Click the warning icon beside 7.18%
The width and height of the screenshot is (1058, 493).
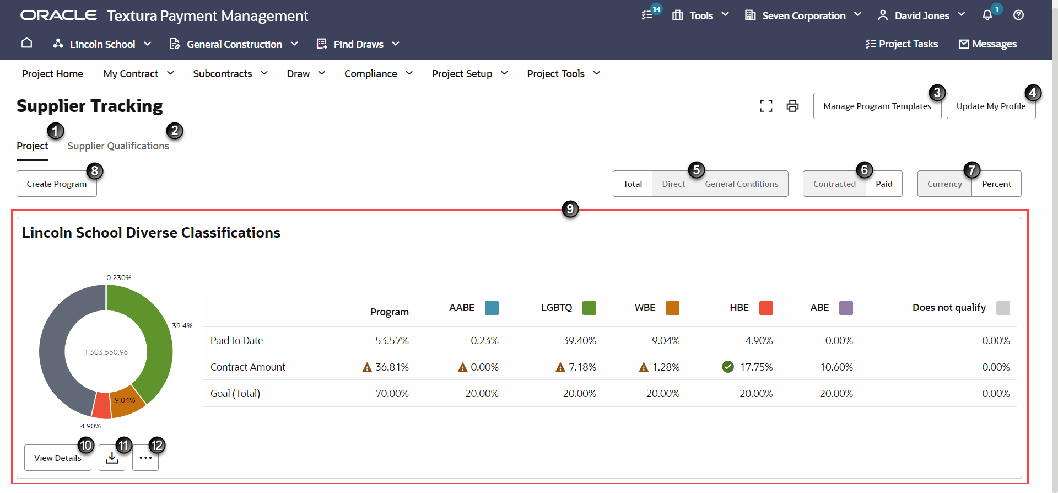coord(560,367)
